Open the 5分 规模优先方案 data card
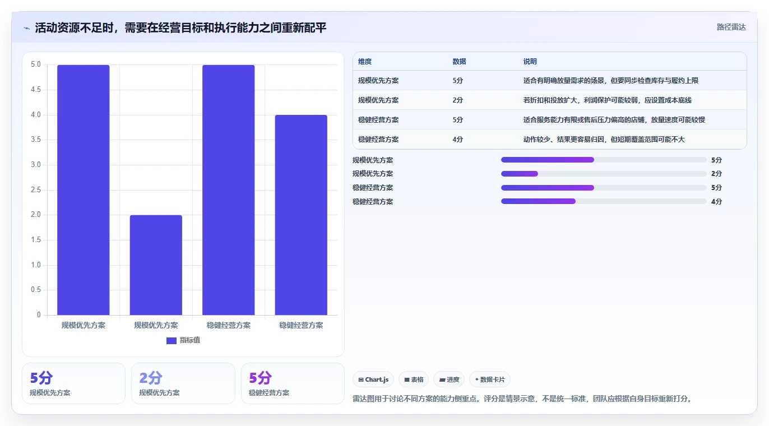769x426 pixels. coord(73,383)
